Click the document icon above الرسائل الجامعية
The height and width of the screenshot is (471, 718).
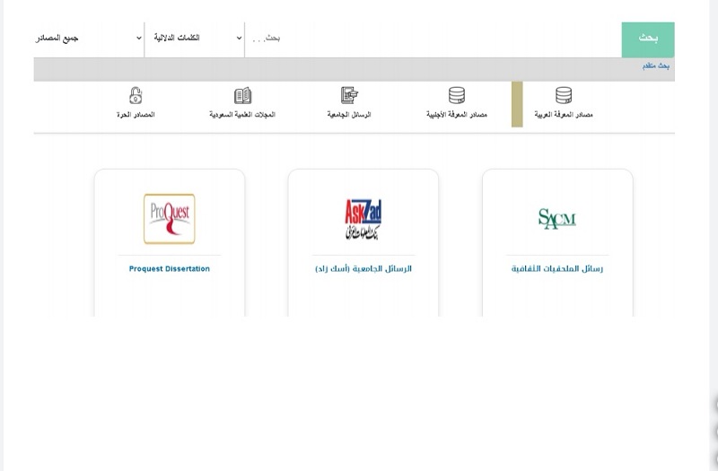[349, 95]
